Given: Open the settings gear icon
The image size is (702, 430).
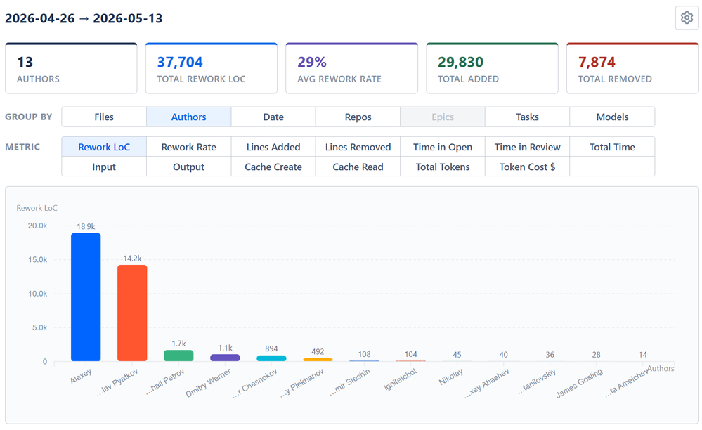Looking at the screenshot, I should (687, 18).
